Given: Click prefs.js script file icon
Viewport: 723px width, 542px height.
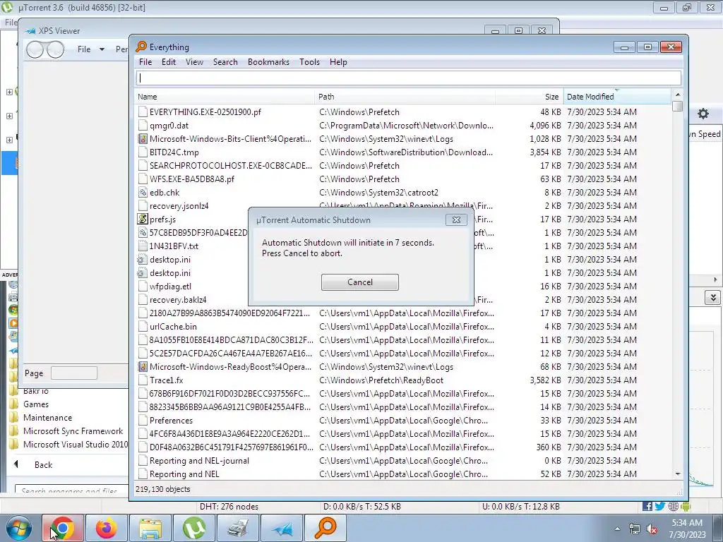Looking at the screenshot, I should pyautogui.click(x=143, y=219).
